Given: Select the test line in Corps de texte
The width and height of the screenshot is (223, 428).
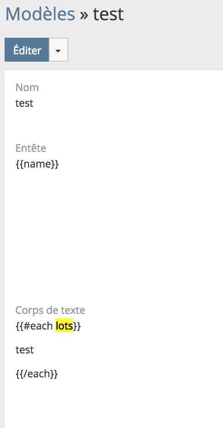Looking at the screenshot, I should 24,350.
